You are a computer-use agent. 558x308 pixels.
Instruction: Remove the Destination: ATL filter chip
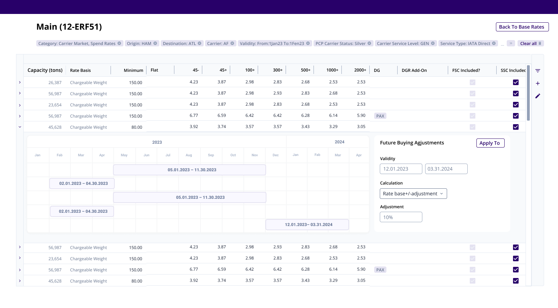[199, 43]
